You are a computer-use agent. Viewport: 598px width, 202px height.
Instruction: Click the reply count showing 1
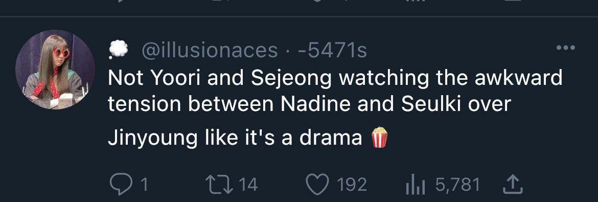click(x=144, y=185)
